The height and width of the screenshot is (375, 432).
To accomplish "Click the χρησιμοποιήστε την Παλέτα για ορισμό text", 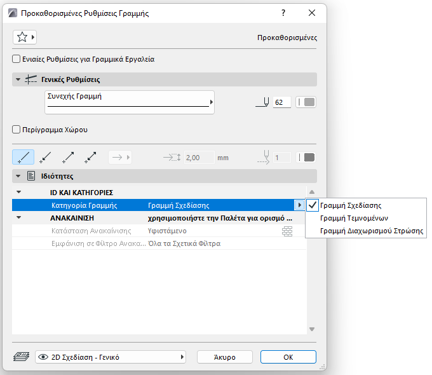I will coord(220,218).
